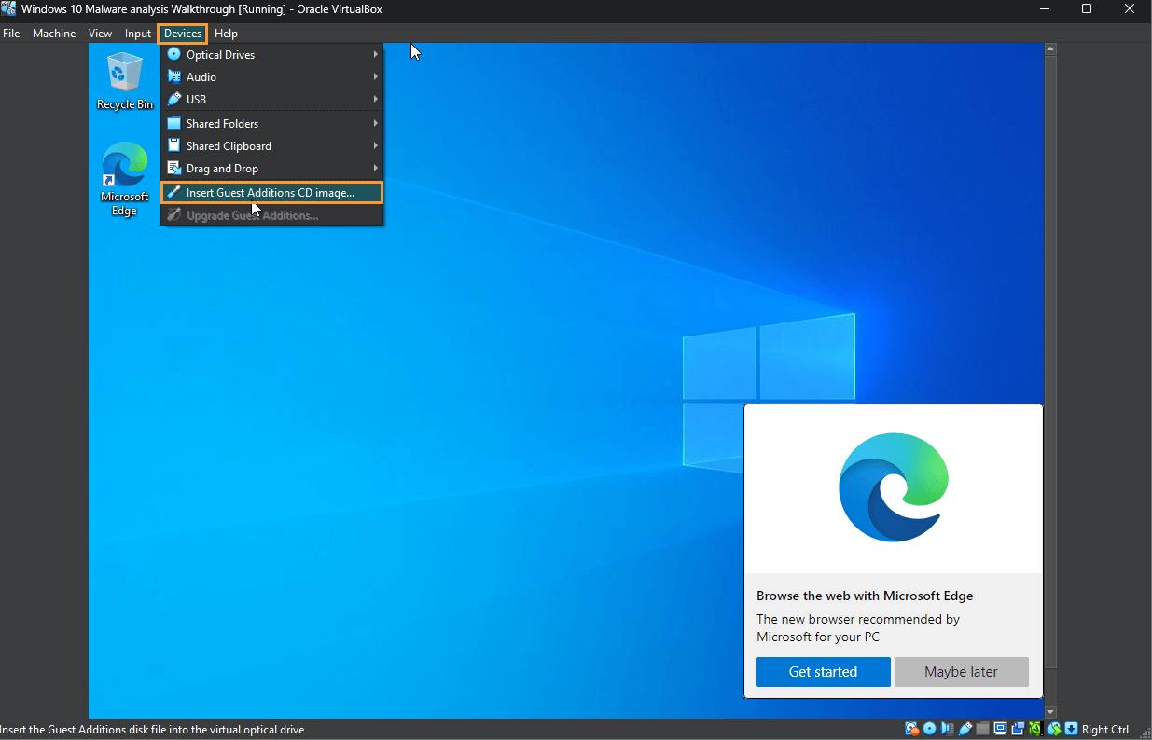Screen dimensions: 1152x740
Task: Select the Shared Folders menu entry
Action: click(271, 123)
